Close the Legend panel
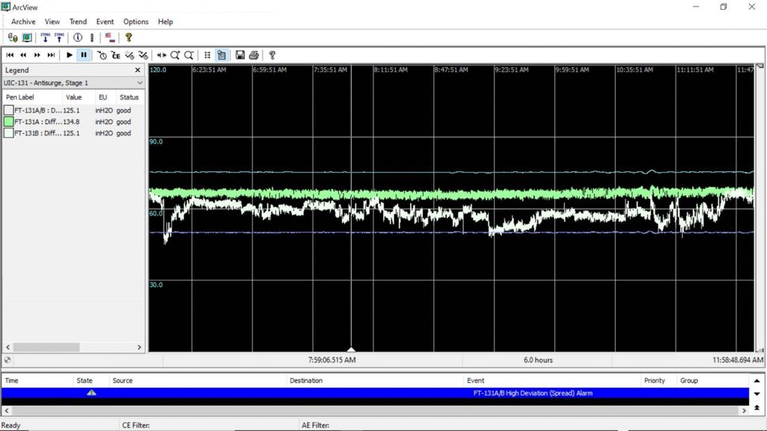767x431 pixels. [138, 70]
